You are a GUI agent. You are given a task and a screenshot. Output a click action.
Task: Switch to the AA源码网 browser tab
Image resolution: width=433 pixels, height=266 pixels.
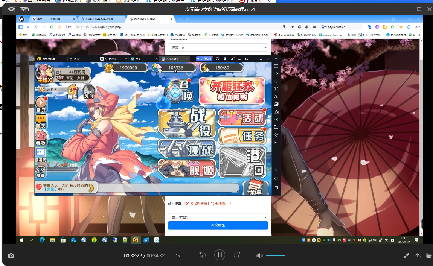point(102,19)
